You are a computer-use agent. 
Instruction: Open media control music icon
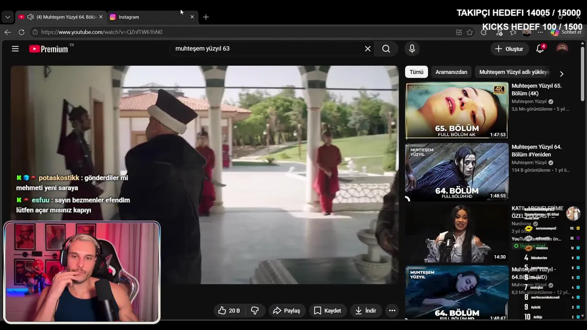tap(499, 32)
